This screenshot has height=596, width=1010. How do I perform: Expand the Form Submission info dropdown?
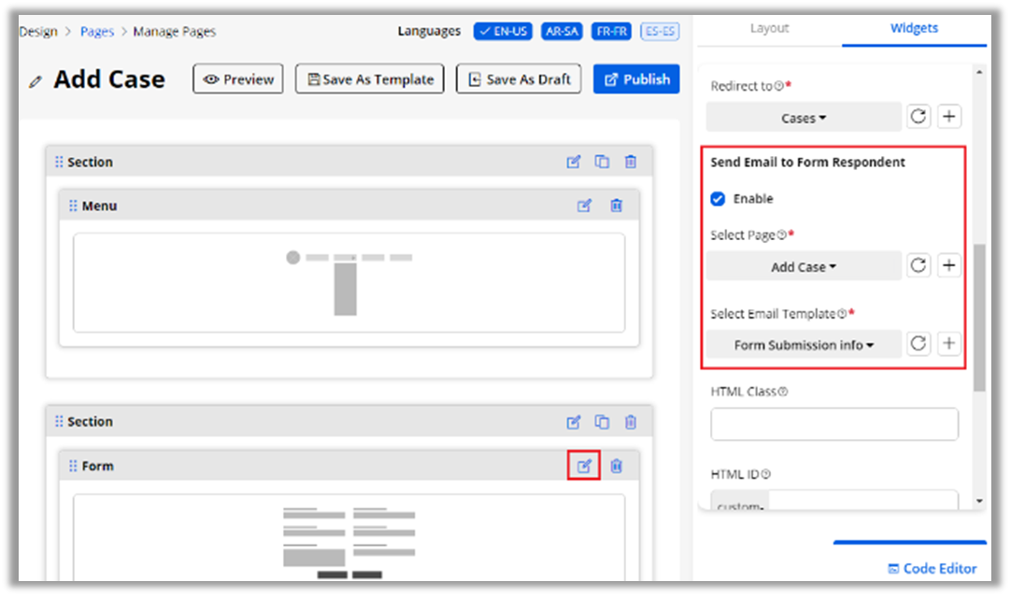pyautogui.click(x=804, y=346)
